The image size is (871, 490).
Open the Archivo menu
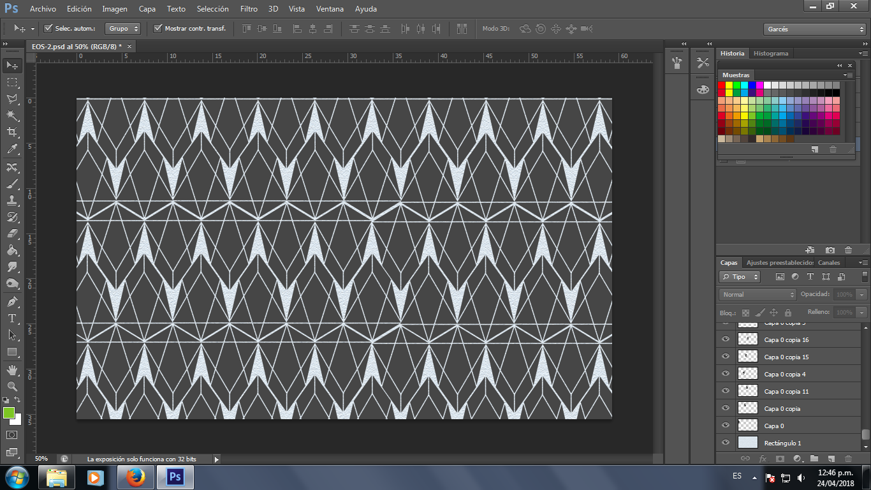tap(43, 9)
